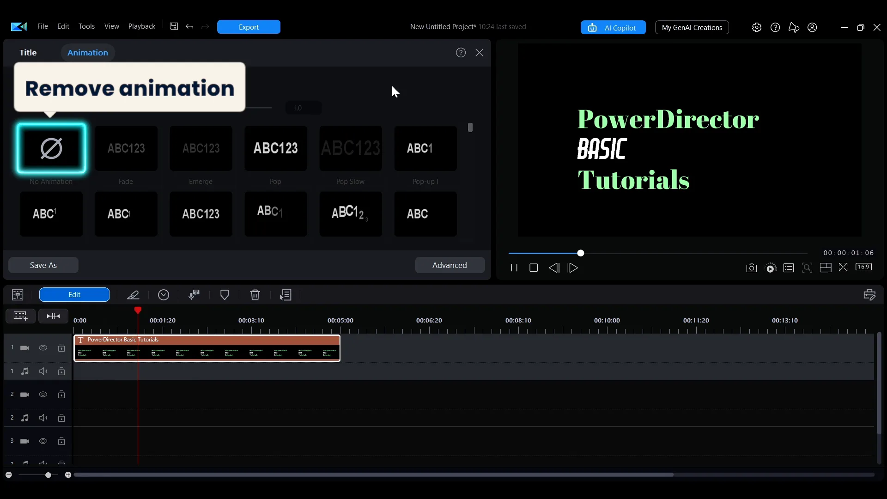Screen dimensions: 887x499
Task: Open the help question mark in title bar
Action: tap(775, 28)
